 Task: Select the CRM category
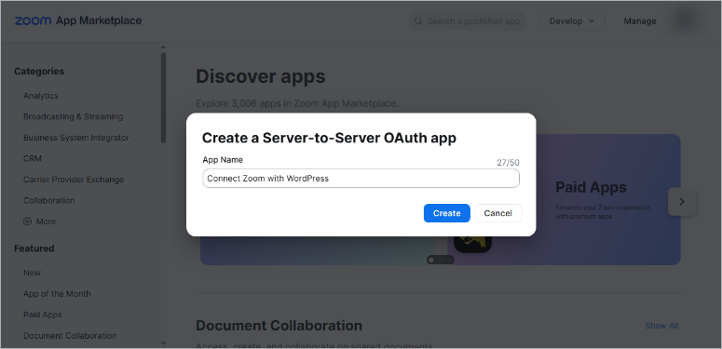[x=33, y=158]
